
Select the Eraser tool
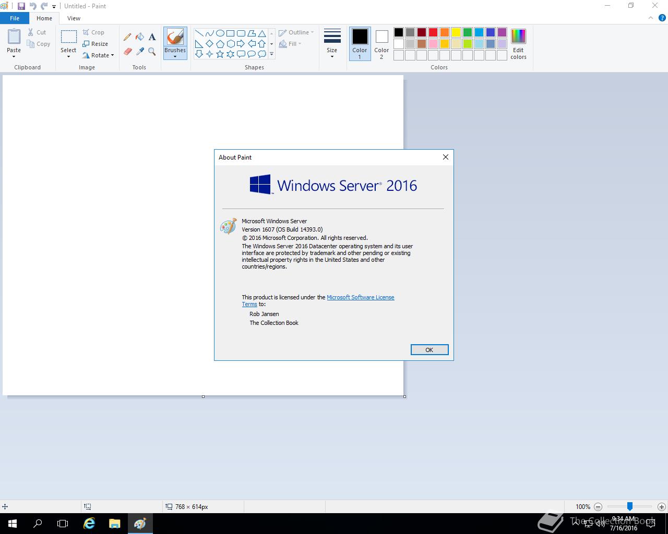coord(127,51)
